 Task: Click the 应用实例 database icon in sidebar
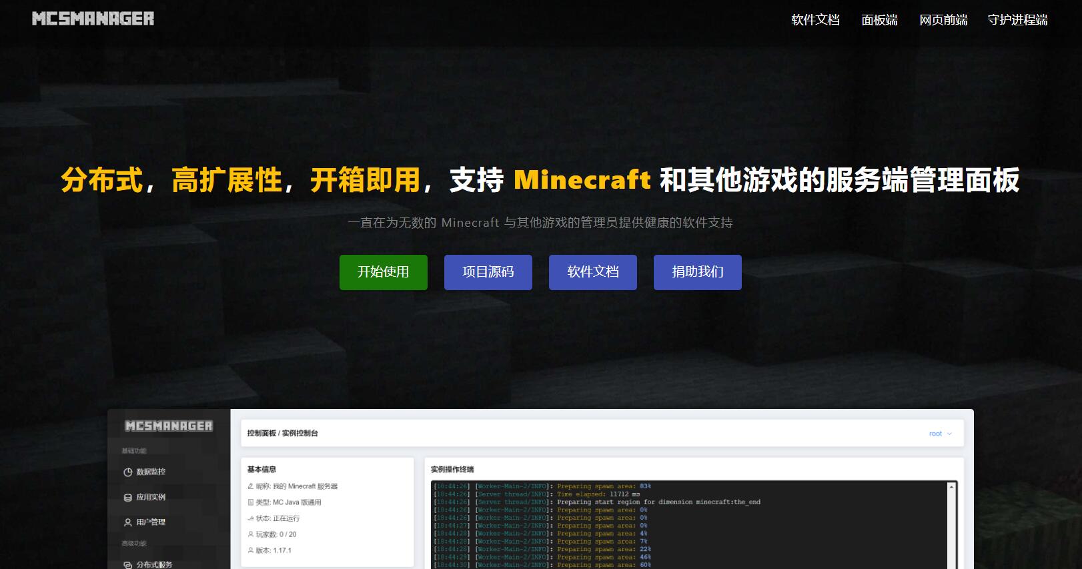pos(128,498)
